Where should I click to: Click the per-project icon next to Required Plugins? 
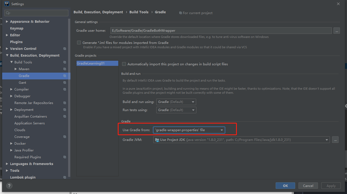pyautogui.click(x=65, y=157)
